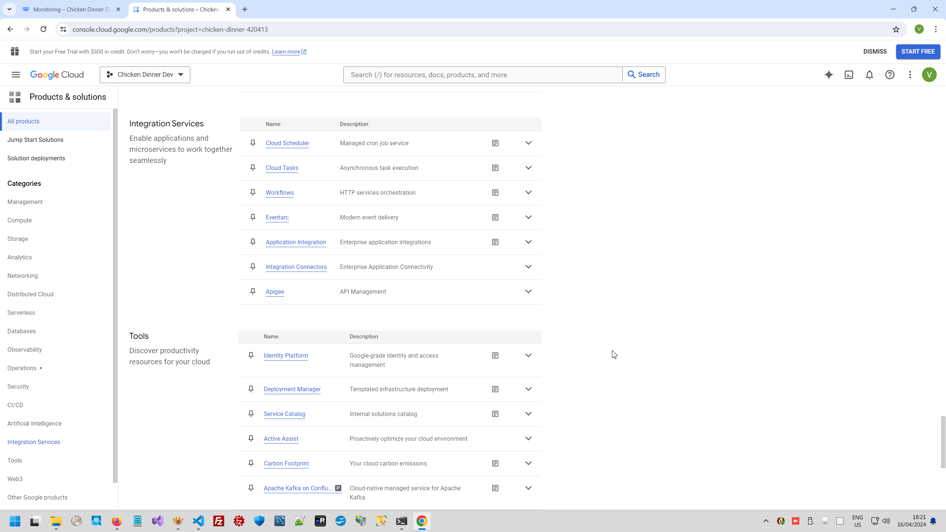This screenshot has height=532, width=946.
Task: Open the notifications bell
Action: click(x=869, y=75)
